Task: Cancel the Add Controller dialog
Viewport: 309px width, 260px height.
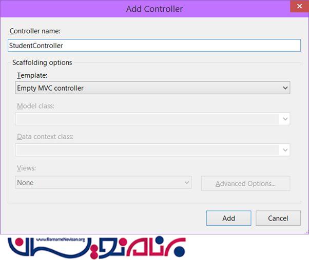Action: coord(278,218)
